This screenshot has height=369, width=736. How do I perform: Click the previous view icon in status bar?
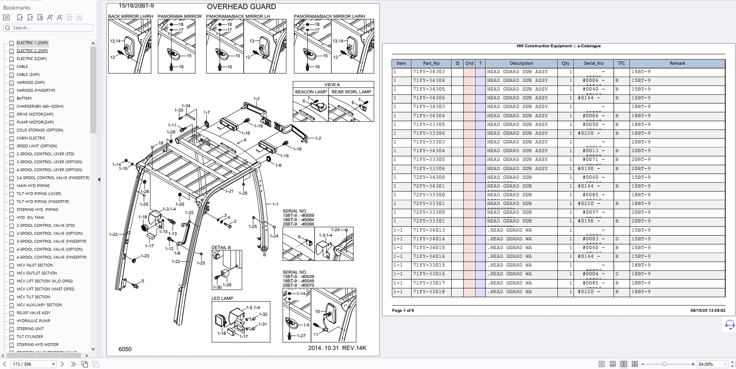pos(85,364)
